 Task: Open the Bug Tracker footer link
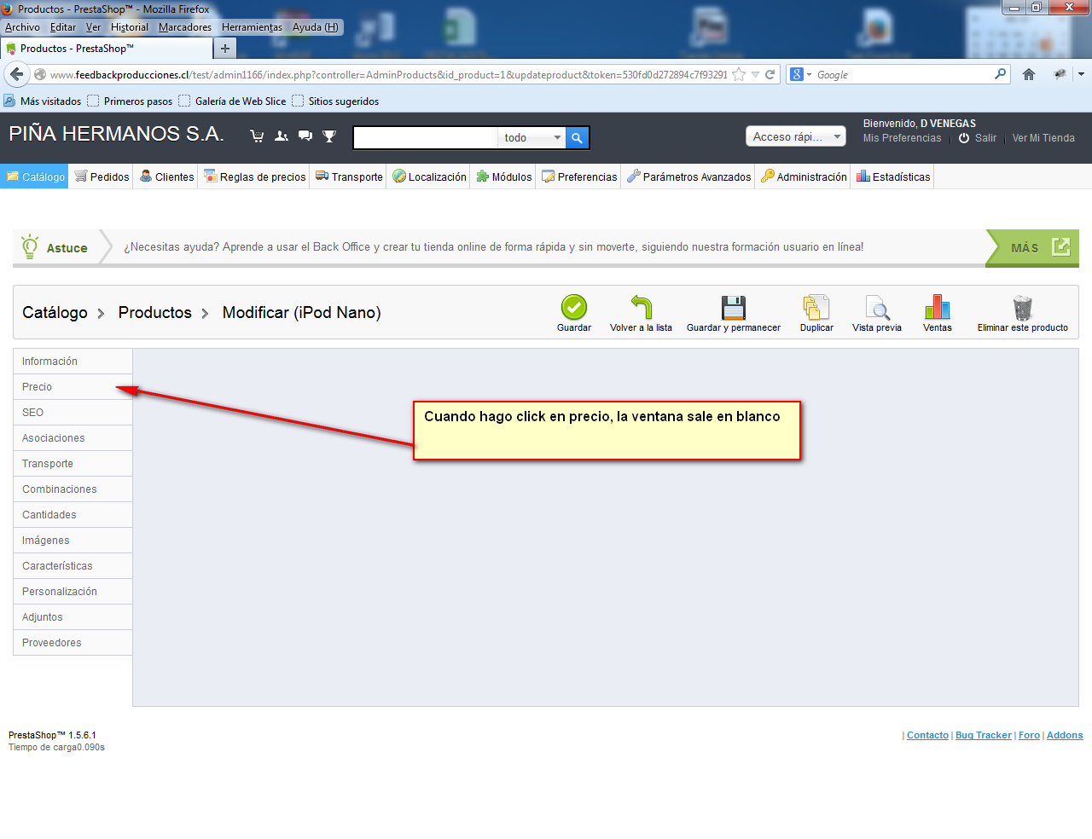[984, 735]
